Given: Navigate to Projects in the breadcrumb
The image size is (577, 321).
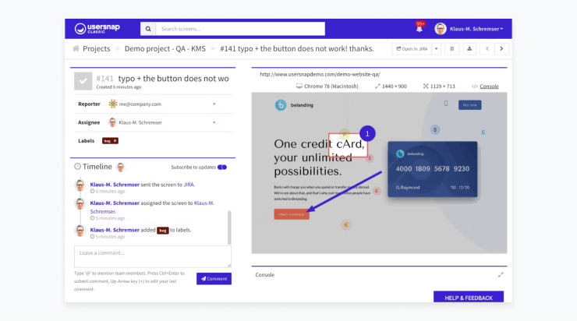Looking at the screenshot, I should pos(91,48).
